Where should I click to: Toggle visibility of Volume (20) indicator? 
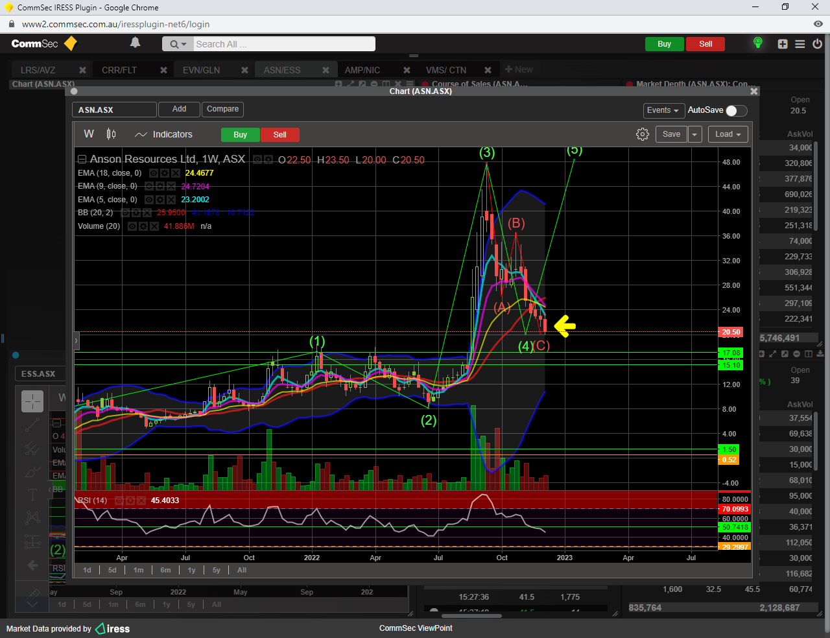point(132,226)
